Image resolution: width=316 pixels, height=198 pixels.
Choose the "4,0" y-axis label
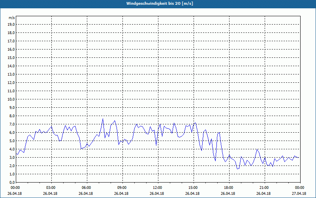pos(12,149)
